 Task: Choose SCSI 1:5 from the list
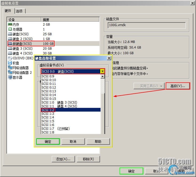click(x=71, y=121)
